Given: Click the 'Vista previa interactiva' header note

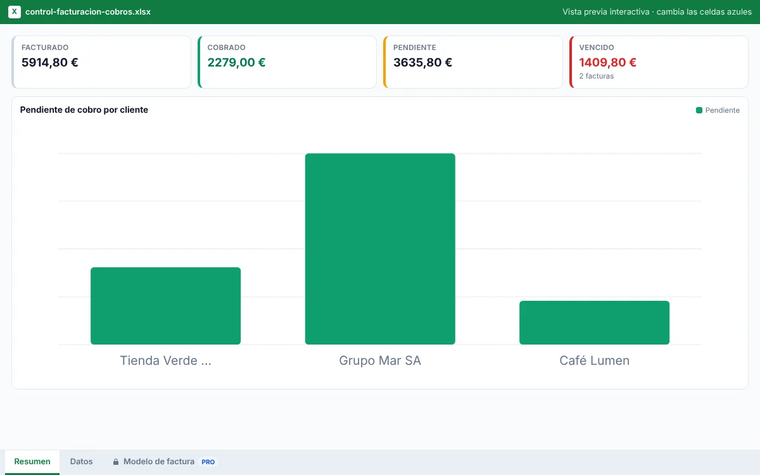Looking at the screenshot, I should click(x=657, y=12).
